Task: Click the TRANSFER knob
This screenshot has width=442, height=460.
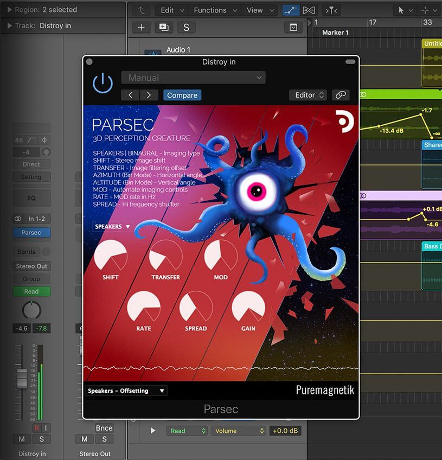Action: (166, 255)
